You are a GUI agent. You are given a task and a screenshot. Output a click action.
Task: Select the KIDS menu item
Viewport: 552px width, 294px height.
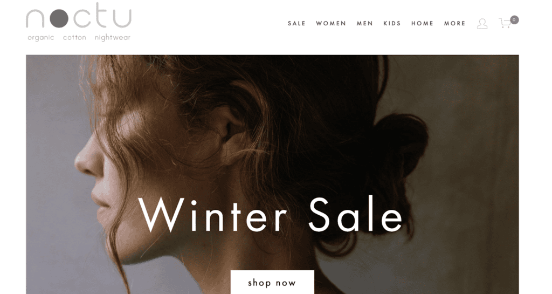tap(392, 23)
